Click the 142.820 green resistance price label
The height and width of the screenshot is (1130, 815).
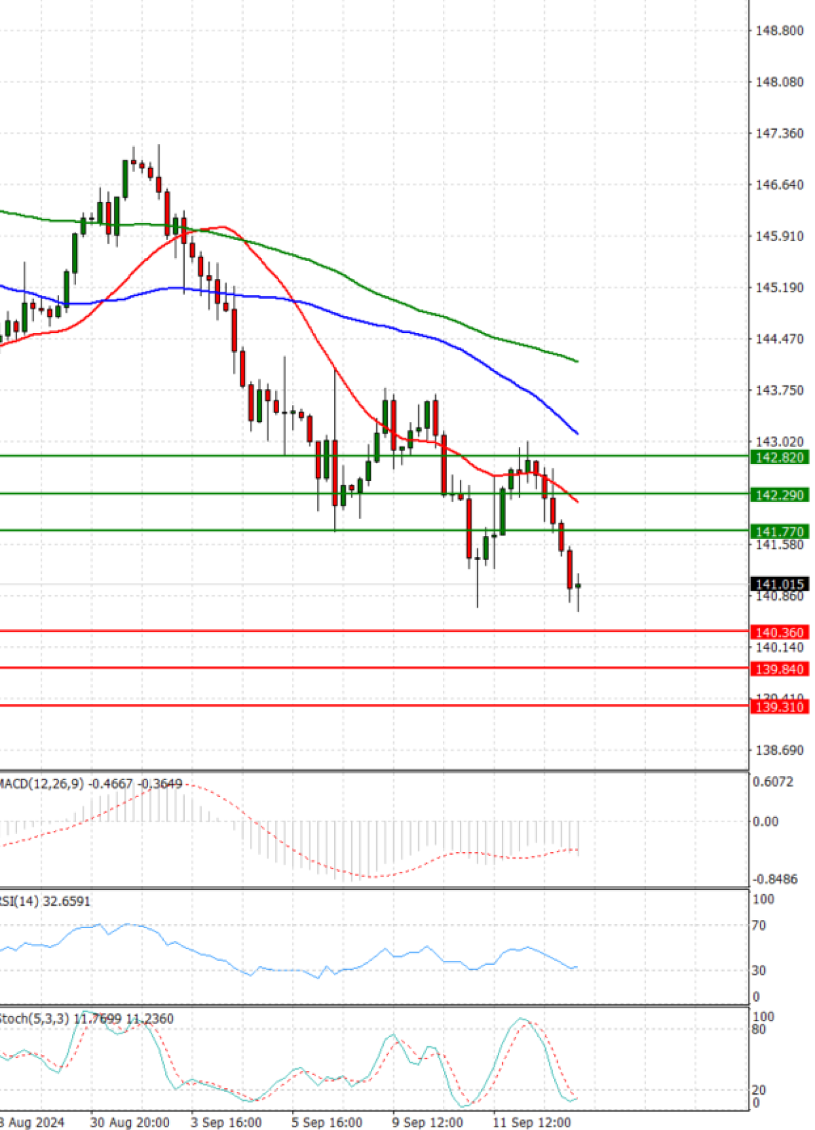(x=780, y=457)
